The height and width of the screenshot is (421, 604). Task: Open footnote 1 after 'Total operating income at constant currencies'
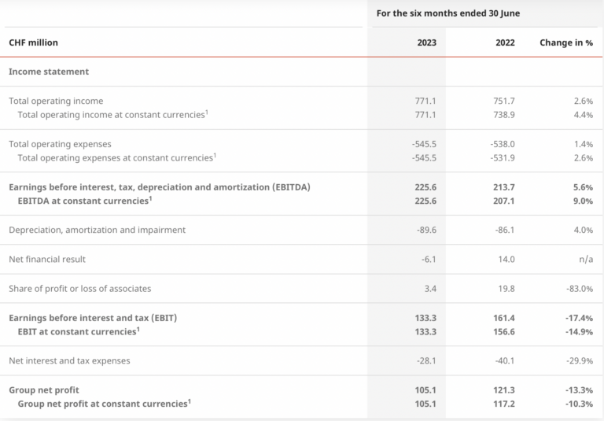(x=206, y=113)
